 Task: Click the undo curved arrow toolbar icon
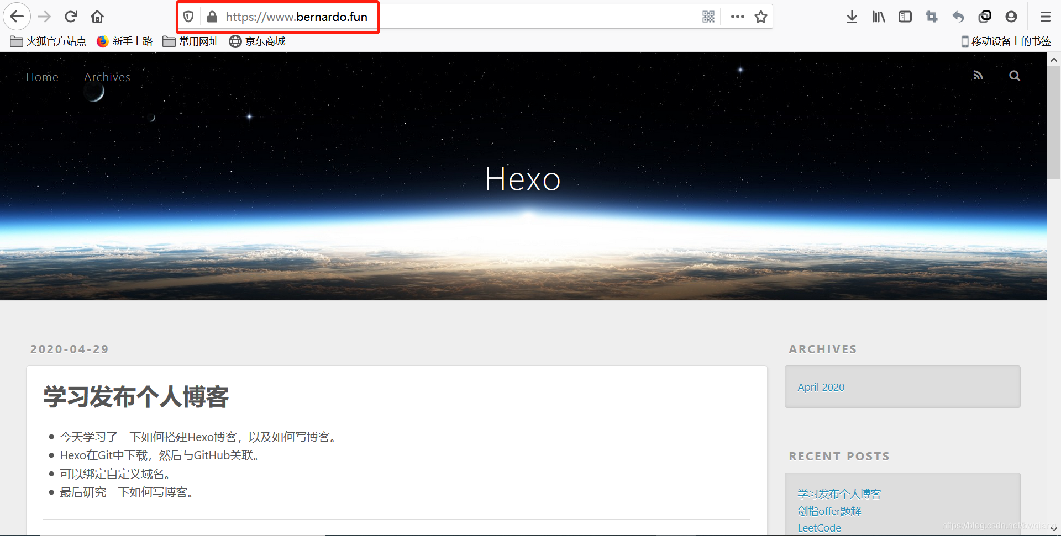tap(958, 17)
